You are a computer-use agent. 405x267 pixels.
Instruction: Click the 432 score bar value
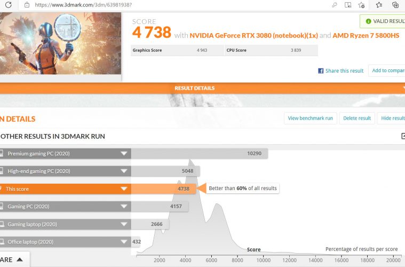[x=137, y=242]
